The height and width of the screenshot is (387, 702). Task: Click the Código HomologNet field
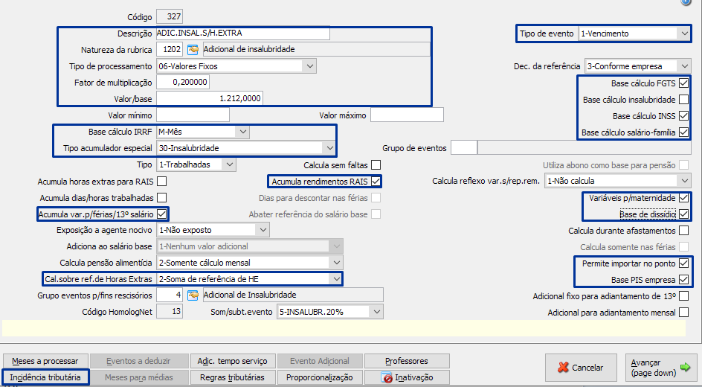click(170, 311)
